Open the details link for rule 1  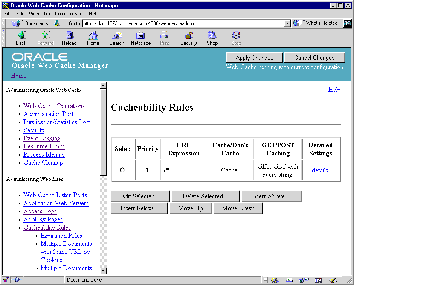(320, 170)
